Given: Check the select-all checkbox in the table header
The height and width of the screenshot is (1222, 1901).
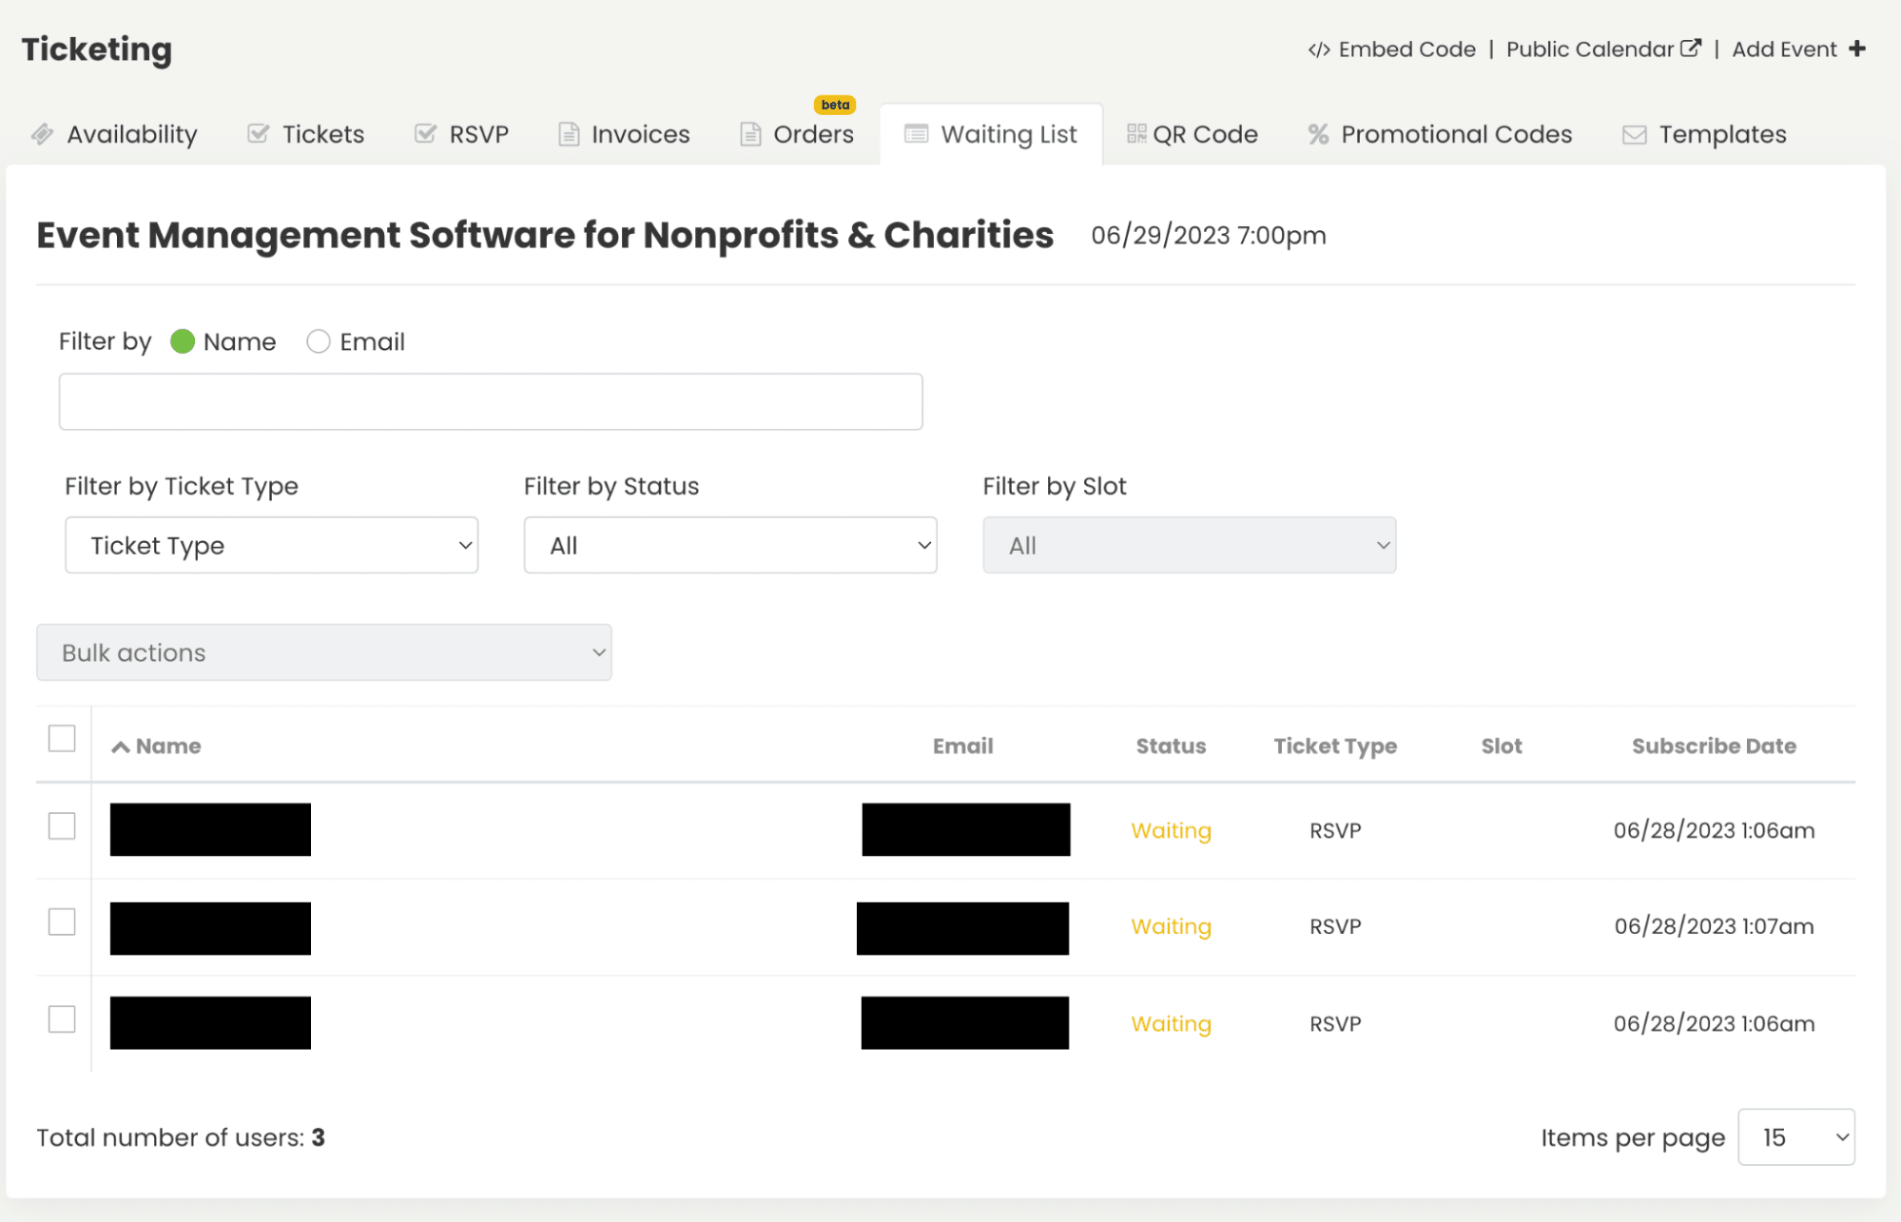Looking at the screenshot, I should click(62, 737).
